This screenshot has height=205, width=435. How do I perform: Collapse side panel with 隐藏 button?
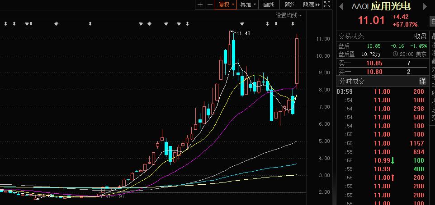(x=311, y=5)
